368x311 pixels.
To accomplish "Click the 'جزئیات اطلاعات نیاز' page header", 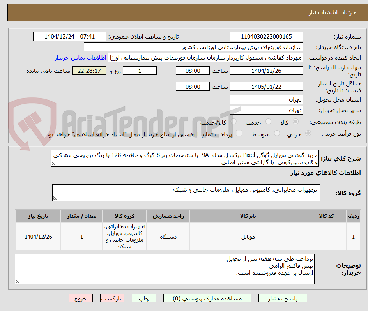I will pos(332,12).
